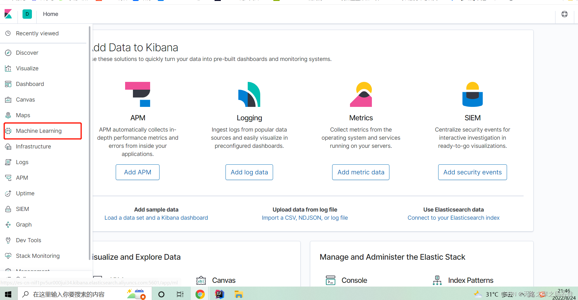Click the Graph sidebar icon
578x300 pixels.
pos(8,225)
